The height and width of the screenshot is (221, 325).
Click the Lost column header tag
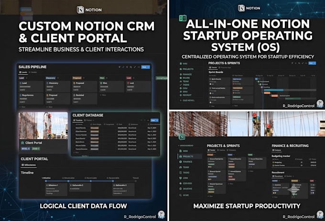tap(129, 78)
